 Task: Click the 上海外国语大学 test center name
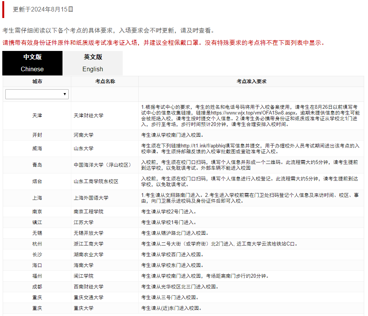tap(92, 198)
